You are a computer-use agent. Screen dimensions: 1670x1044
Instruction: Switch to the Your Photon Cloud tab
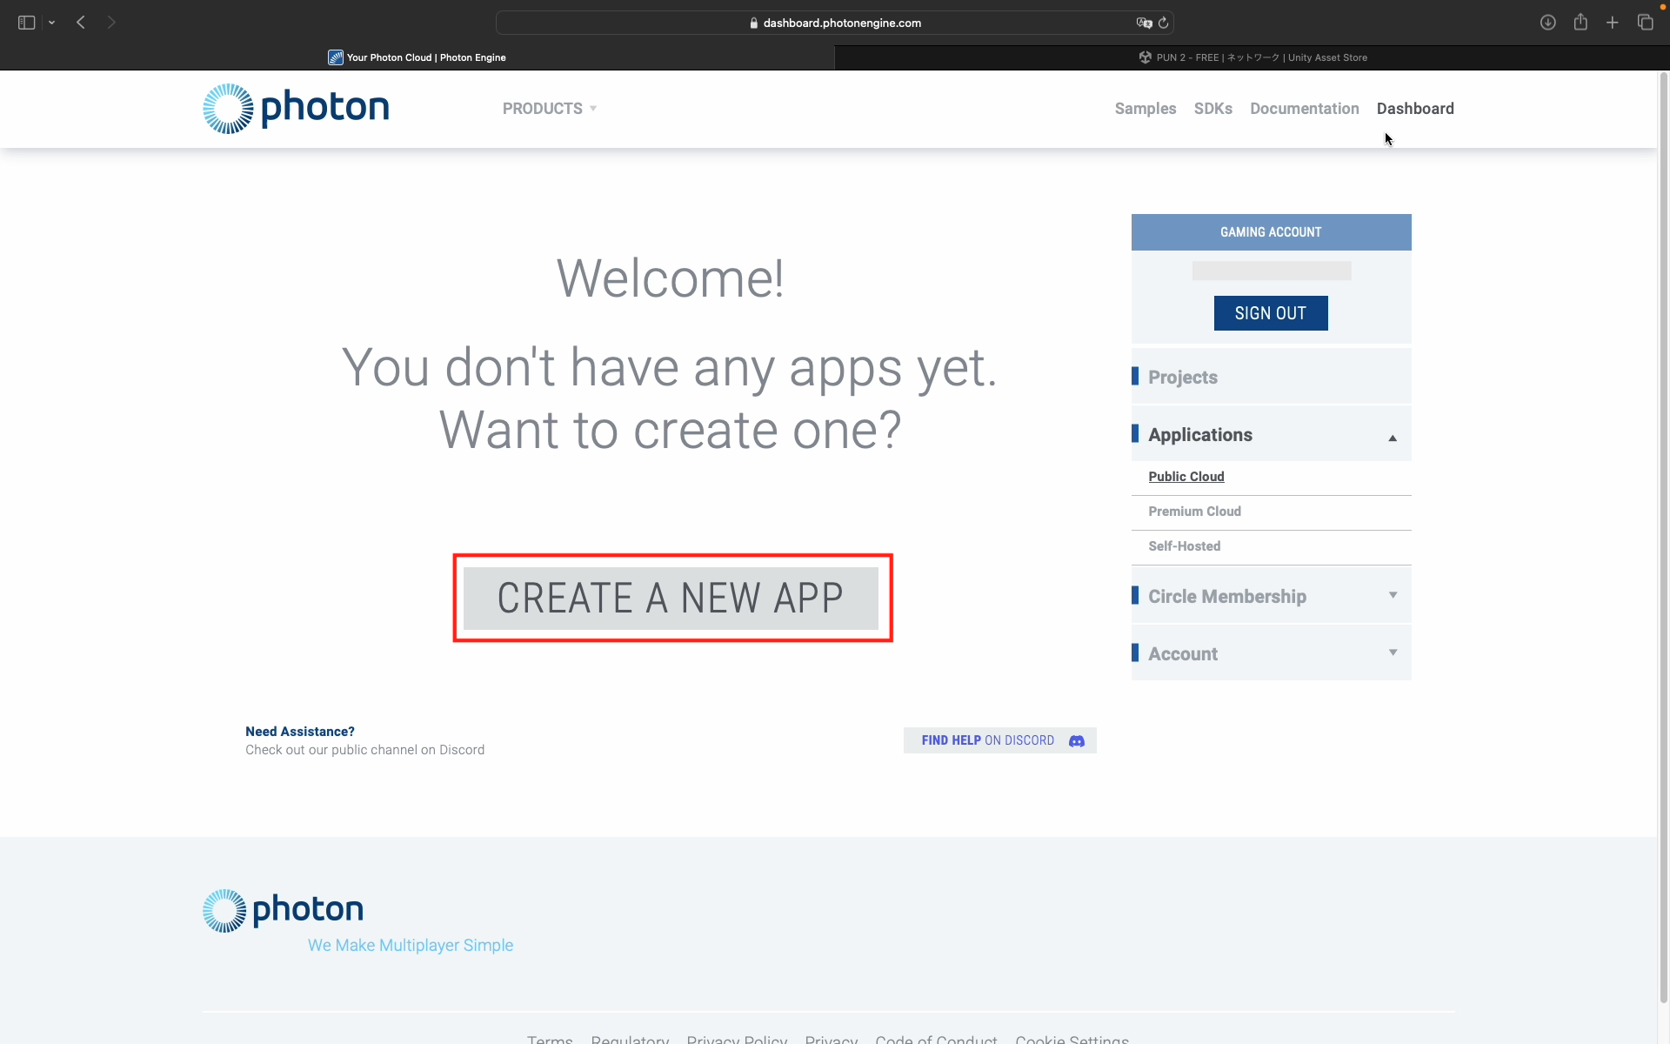tap(417, 57)
